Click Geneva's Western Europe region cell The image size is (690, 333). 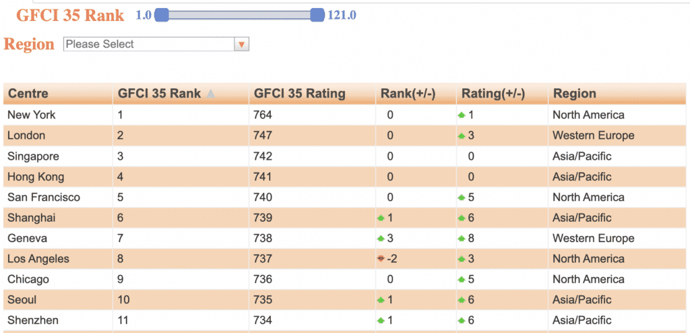click(x=617, y=239)
